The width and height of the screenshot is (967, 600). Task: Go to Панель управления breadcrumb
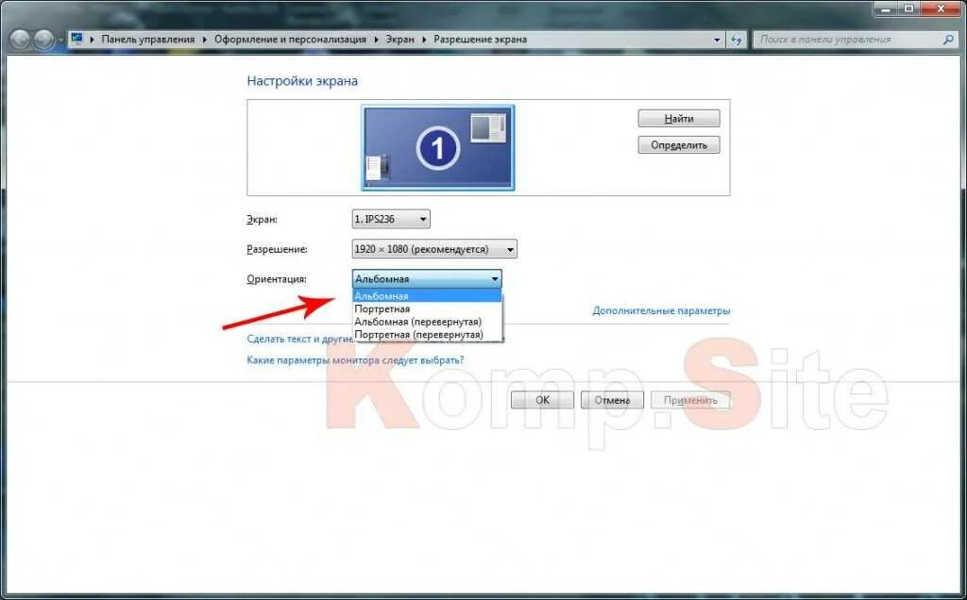pos(148,39)
